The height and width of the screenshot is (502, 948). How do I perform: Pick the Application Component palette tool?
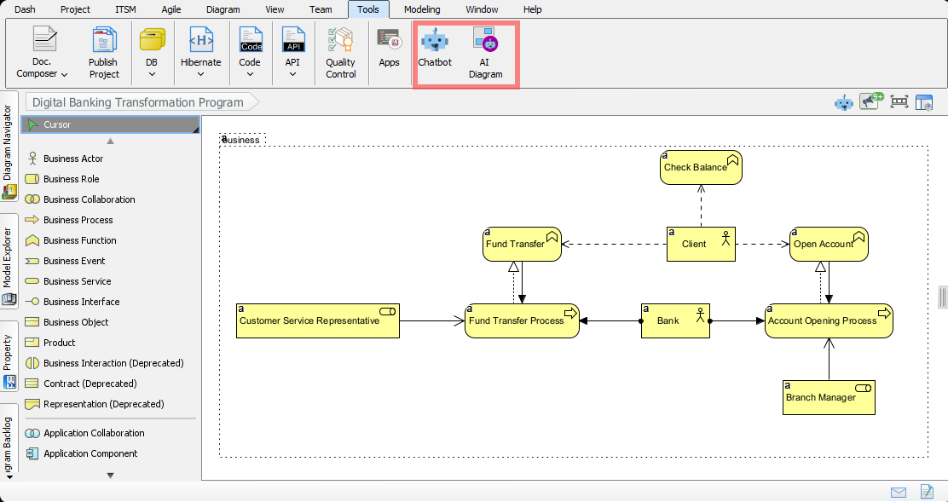click(x=90, y=453)
